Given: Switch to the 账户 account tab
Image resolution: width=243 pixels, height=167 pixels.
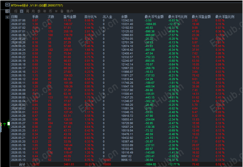Looking at the screenshot, I should point(70,11).
